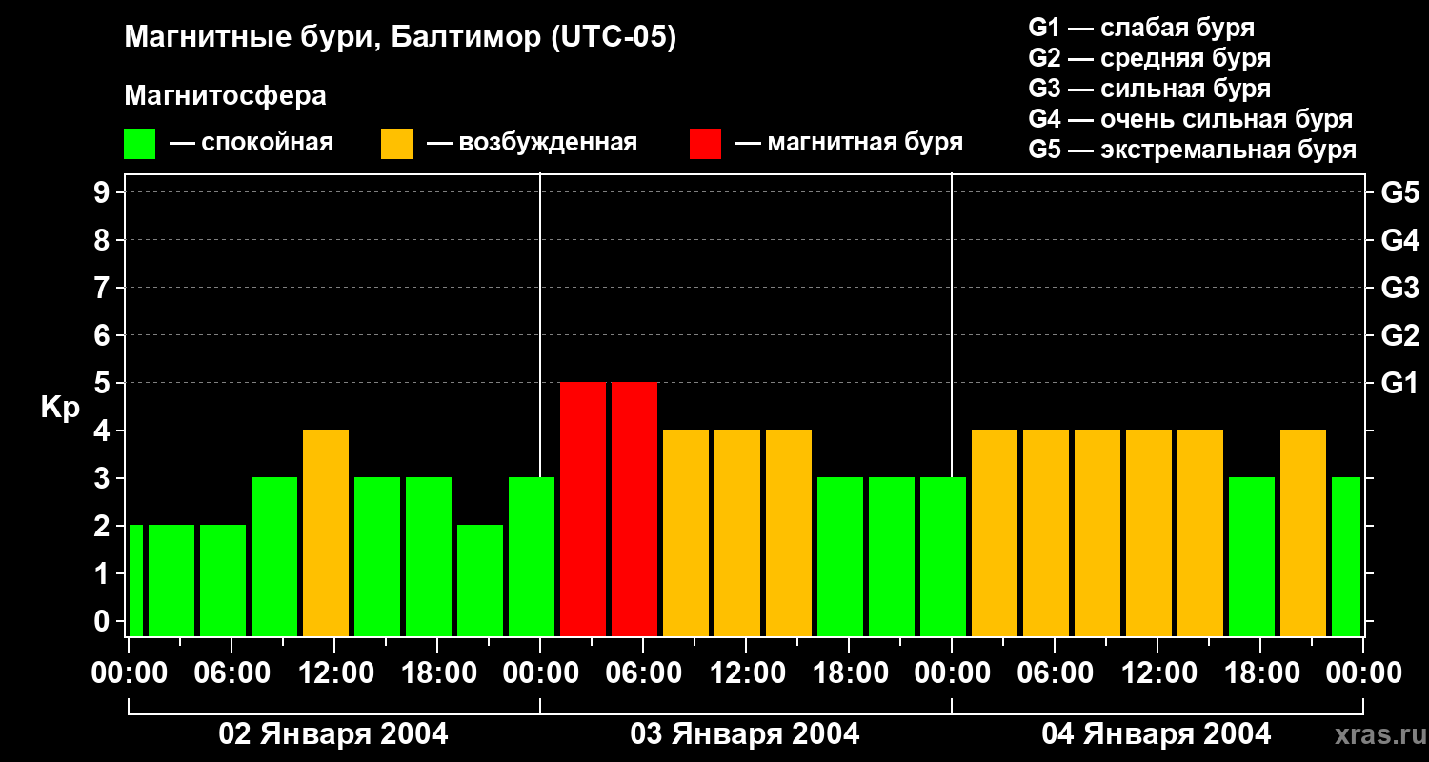Image resolution: width=1429 pixels, height=762 pixels.
Task: Click the "Kp" axis label
Action: [60, 408]
